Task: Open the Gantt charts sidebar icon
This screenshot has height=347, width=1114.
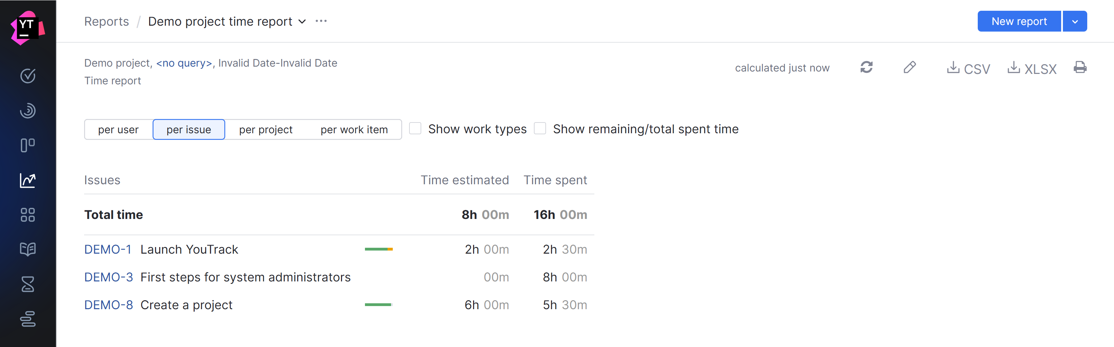Action: [x=28, y=319]
